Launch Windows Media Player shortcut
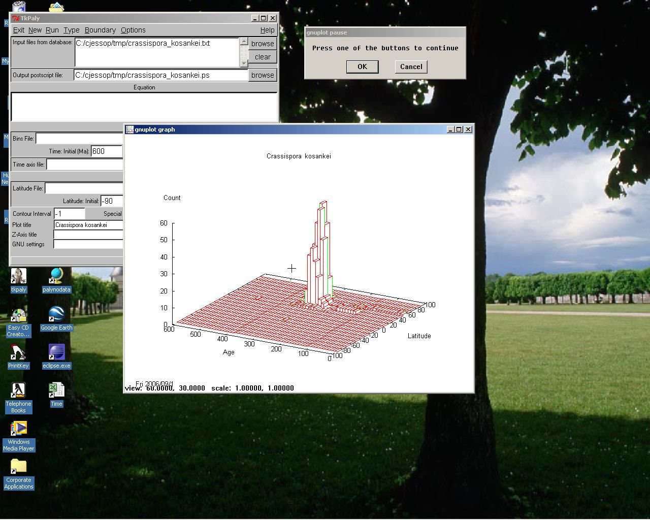This screenshot has height=520, width=650. (x=18, y=430)
